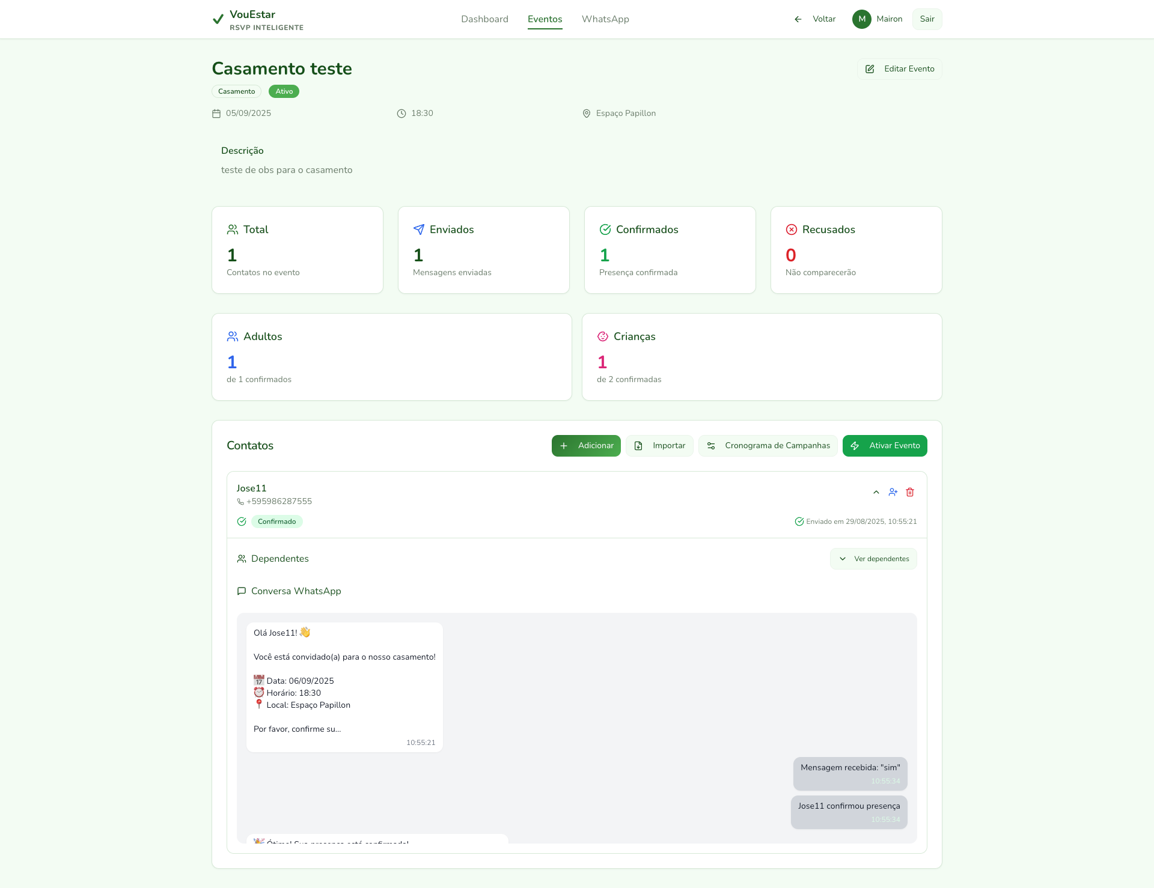Click the M user avatar

tap(861, 19)
